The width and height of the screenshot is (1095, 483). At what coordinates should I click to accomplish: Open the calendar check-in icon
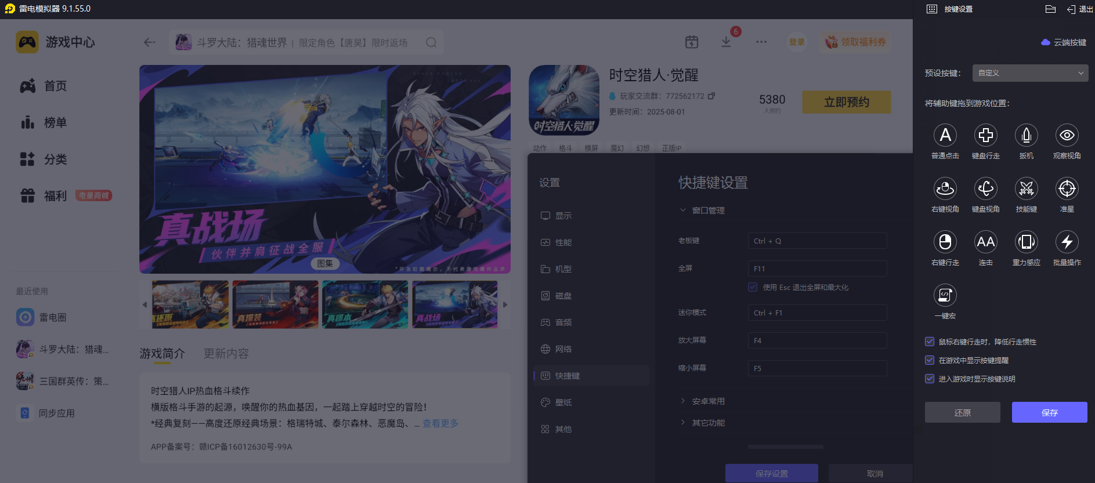[x=692, y=42]
